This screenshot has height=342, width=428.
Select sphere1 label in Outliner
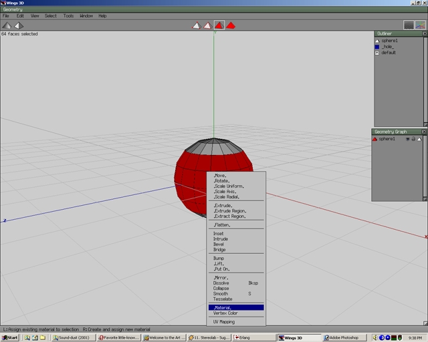click(389, 41)
